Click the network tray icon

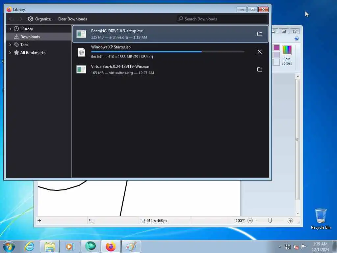click(x=288, y=247)
